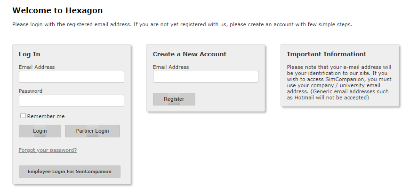Click the Welcome to Hexagon heading
This screenshot has width=409, height=188.
(57, 10)
